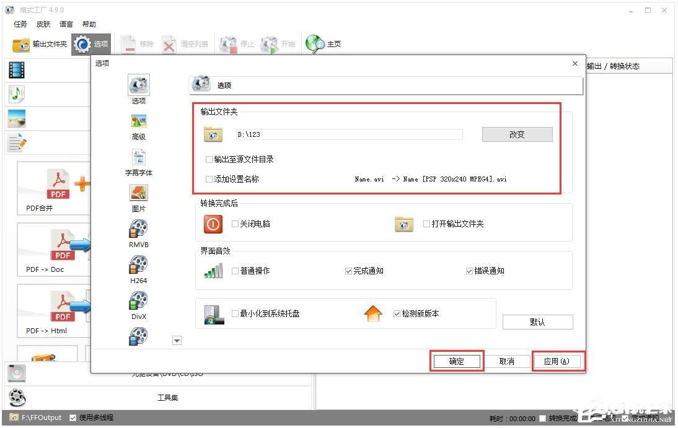Check 打开输出文件夹 option
The height and width of the screenshot is (428, 678).
427,224
